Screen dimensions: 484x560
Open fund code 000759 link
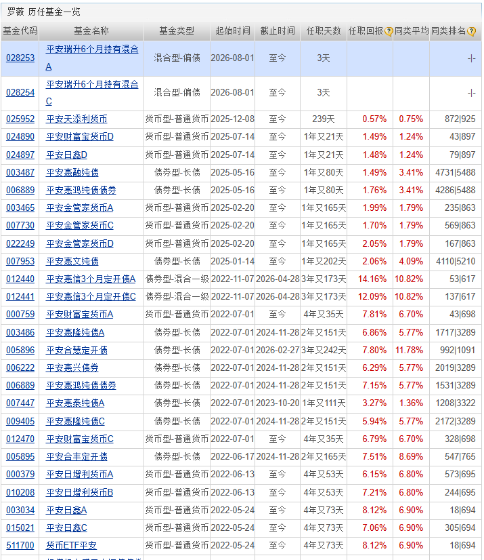click(x=20, y=315)
